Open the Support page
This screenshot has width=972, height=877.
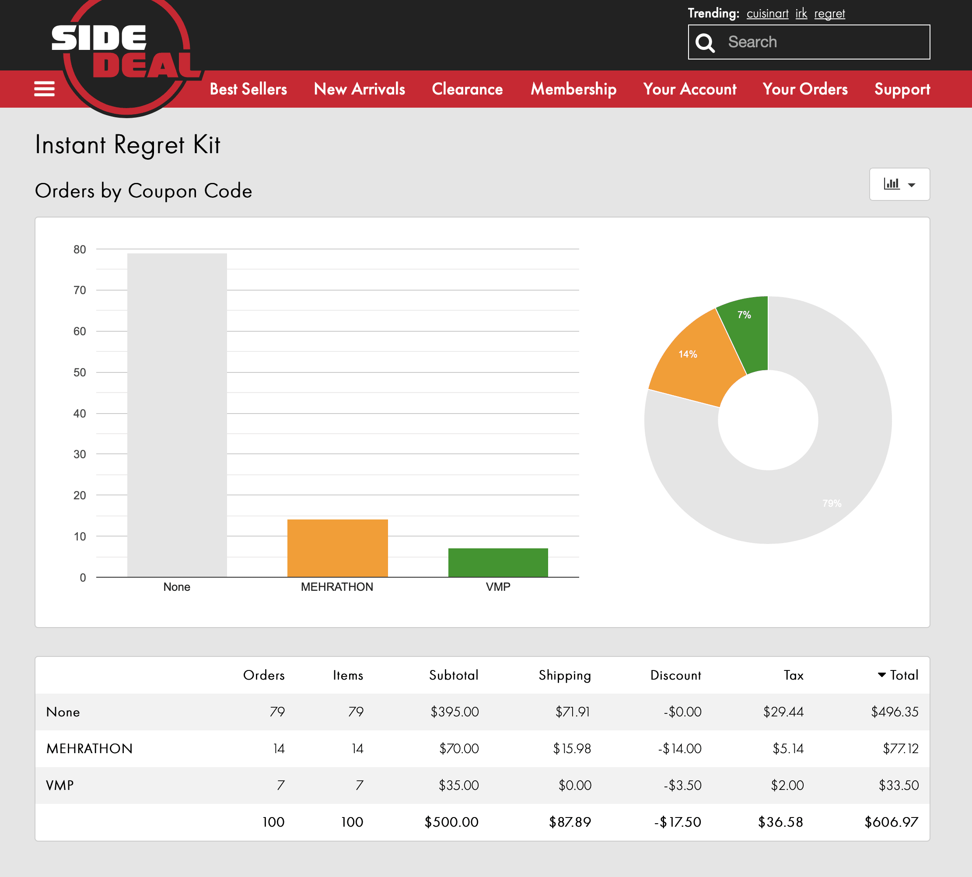(902, 89)
